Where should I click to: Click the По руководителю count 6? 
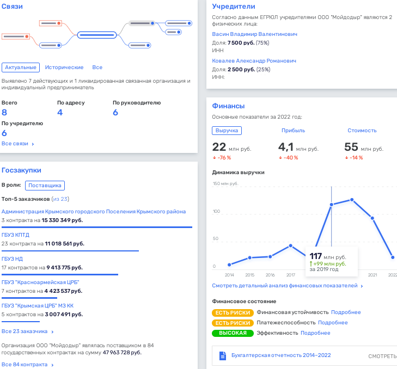(115, 112)
